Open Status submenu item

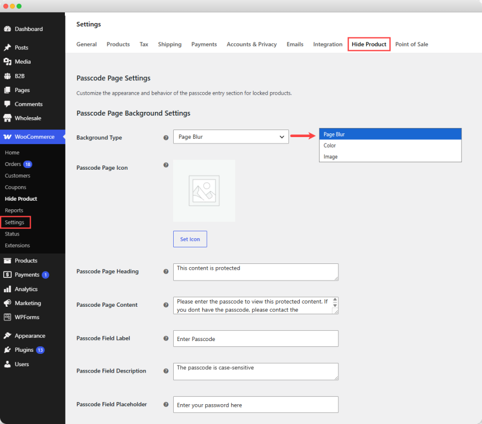[x=12, y=234]
